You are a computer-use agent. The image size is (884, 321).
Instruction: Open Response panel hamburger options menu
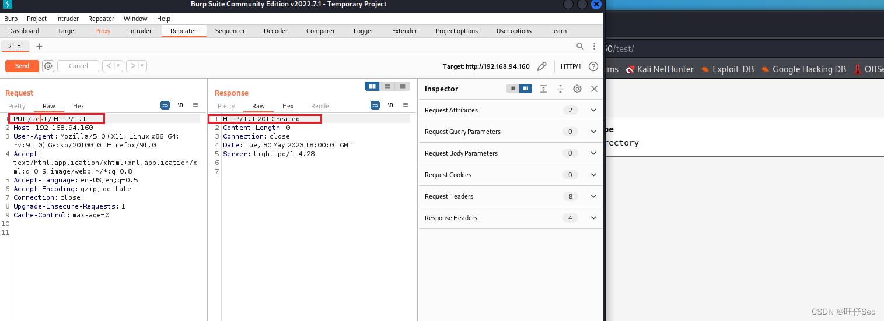406,105
